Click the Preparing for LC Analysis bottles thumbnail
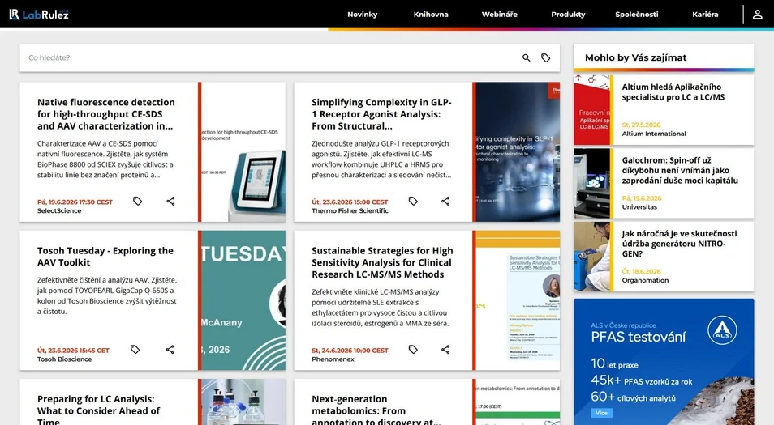Viewport: 774px width, 425px height. tap(243, 402)
